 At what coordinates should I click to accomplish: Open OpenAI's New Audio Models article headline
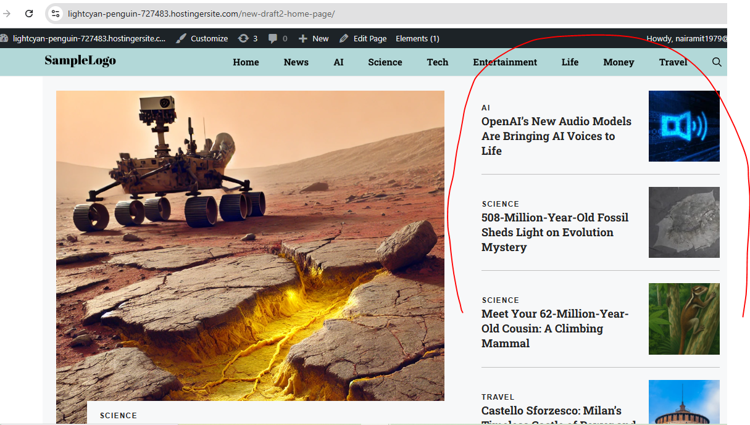pyautogui.click(x=557, y=136)
